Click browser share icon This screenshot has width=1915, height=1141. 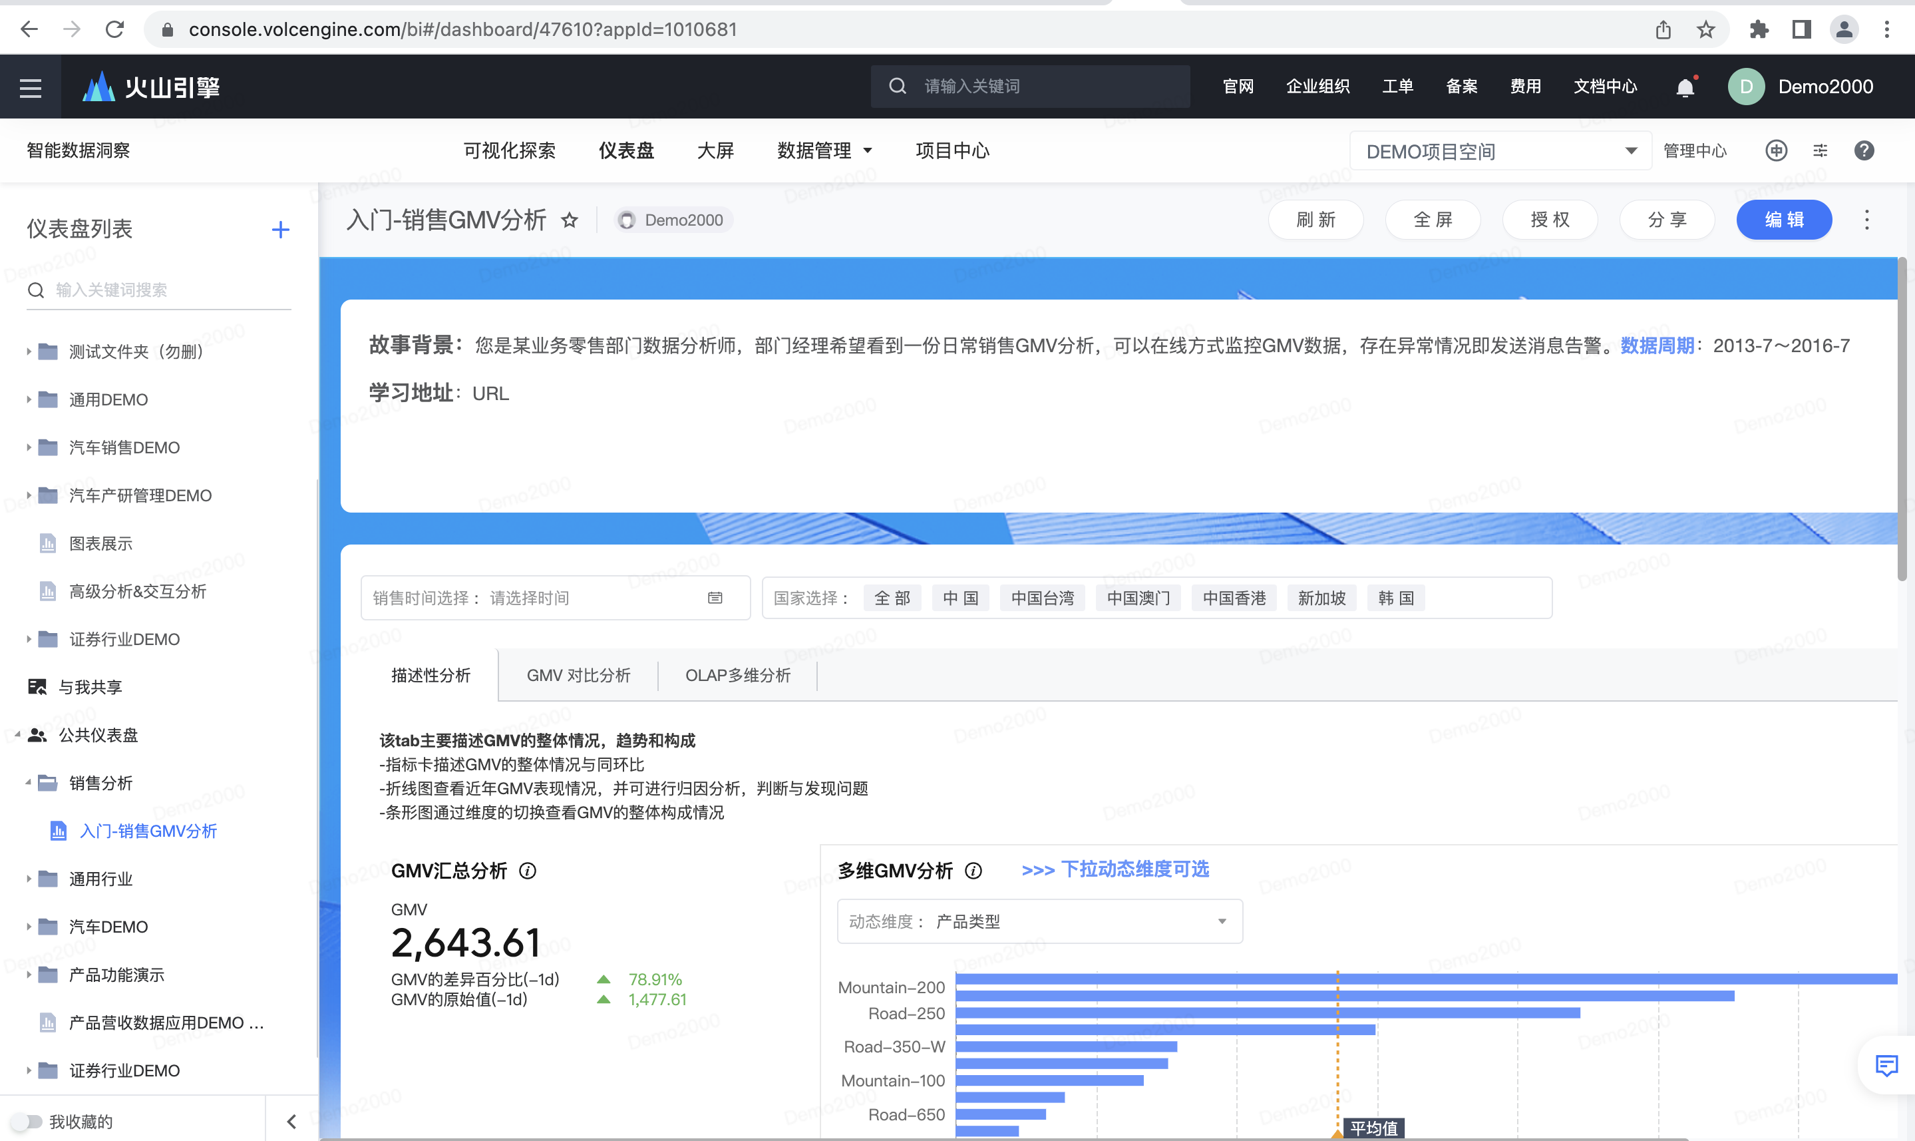[x=1663, y=29]
